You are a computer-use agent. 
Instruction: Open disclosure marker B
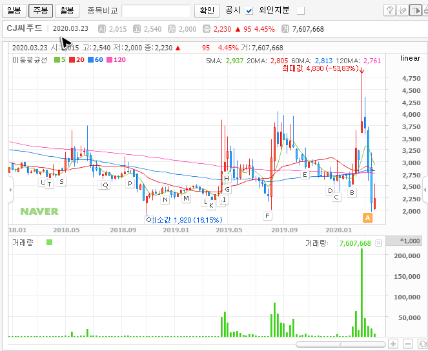[x=352, y=192]
